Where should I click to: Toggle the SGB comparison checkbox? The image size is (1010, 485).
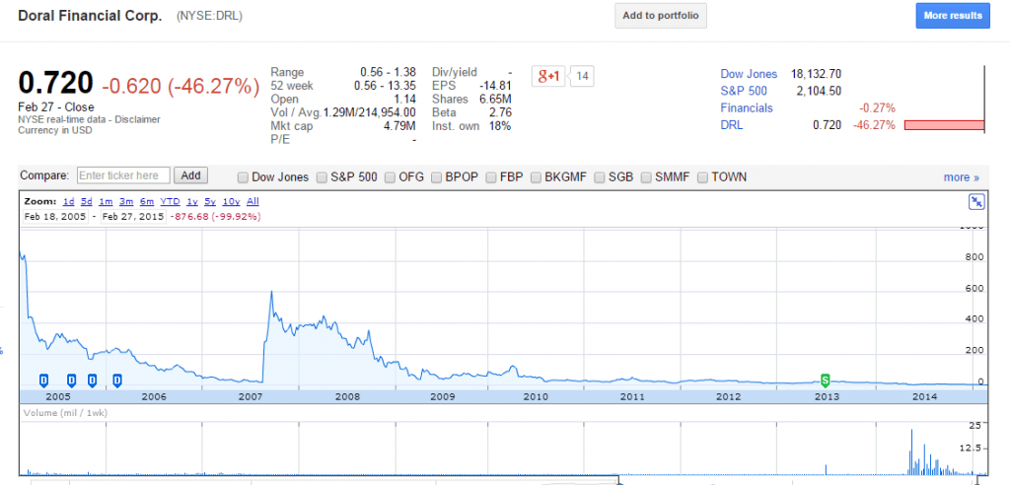point(600,177)
